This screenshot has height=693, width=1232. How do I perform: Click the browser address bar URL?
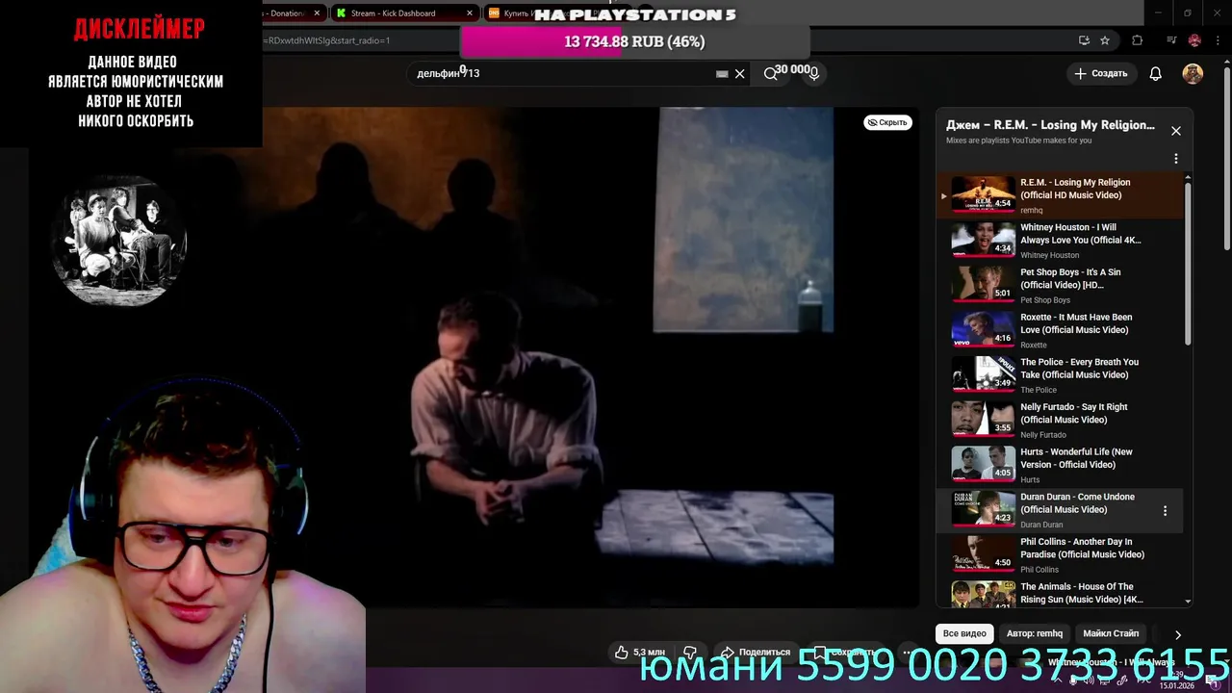(329, 40)
